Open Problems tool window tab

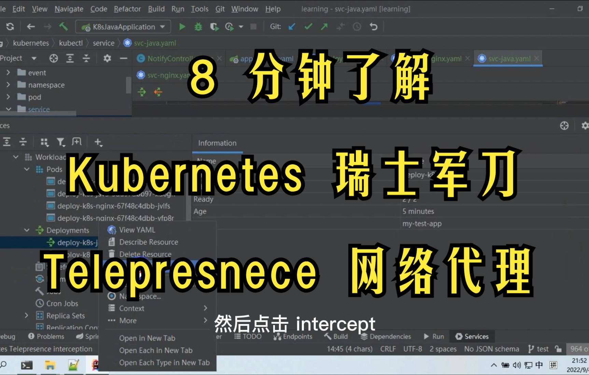pos(46,336)
